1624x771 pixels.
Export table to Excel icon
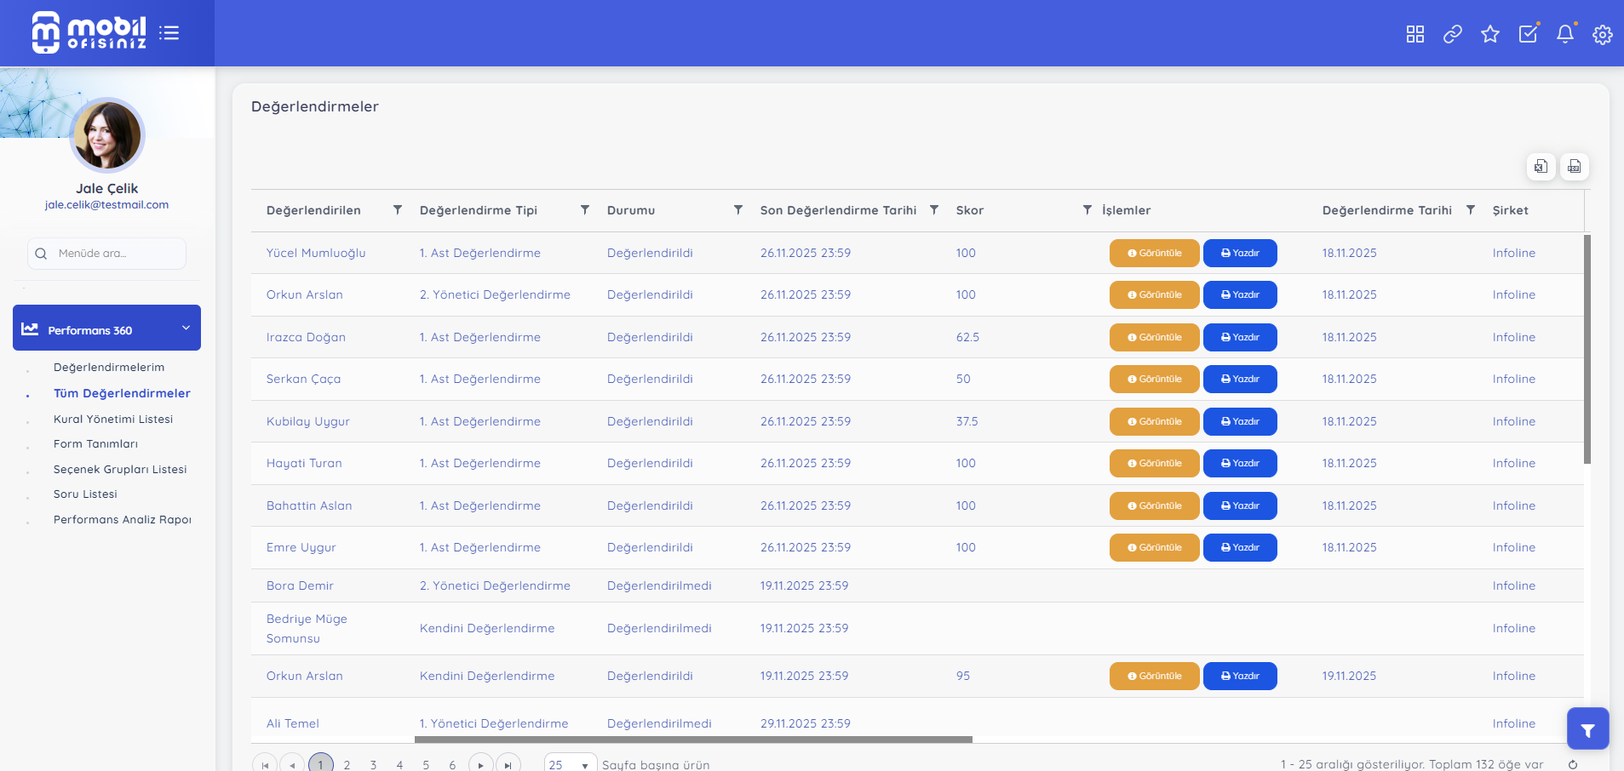pyautogui.click(x=1541, y=167)
